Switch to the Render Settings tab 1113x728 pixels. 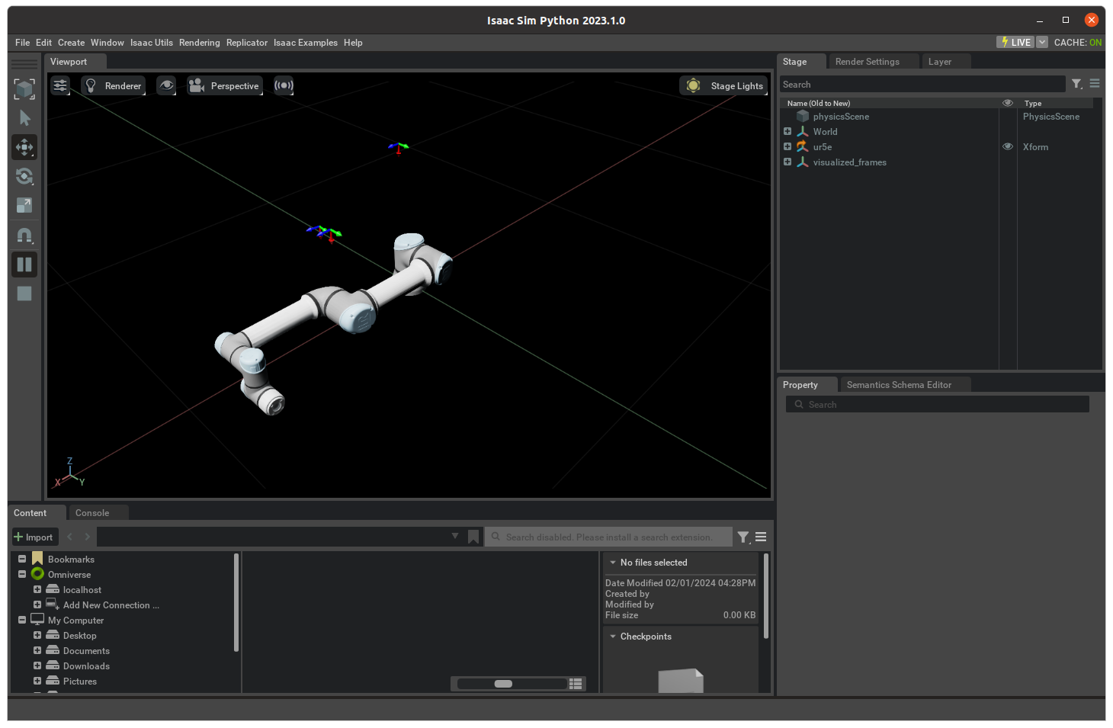click(868, 62)
